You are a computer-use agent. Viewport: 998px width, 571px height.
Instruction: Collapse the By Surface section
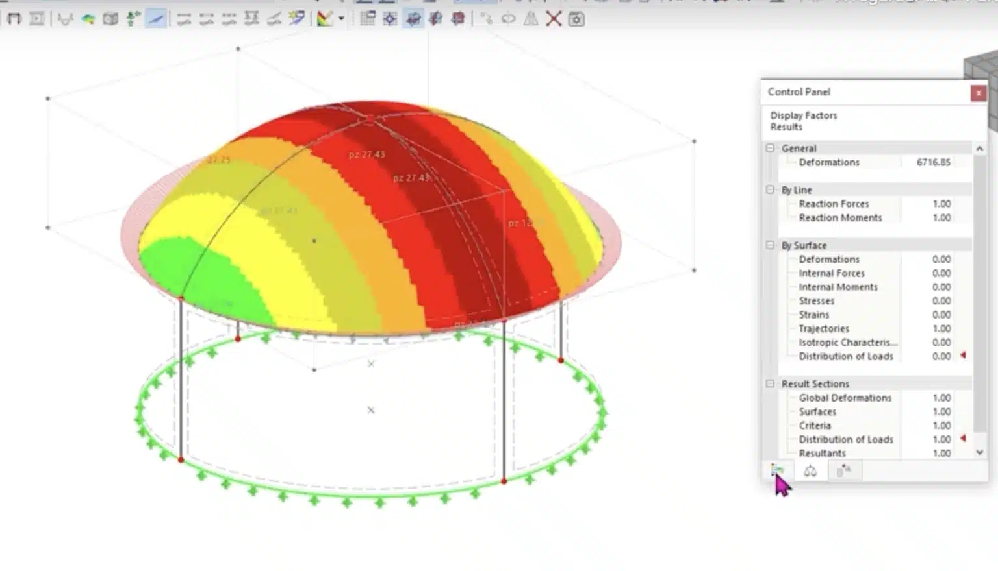(771, 245)
